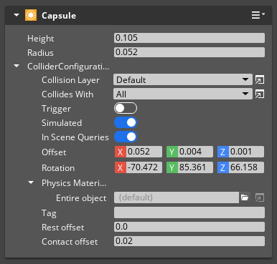Click the Height label
Screen dimensions: 277x264
coord(41,39)
